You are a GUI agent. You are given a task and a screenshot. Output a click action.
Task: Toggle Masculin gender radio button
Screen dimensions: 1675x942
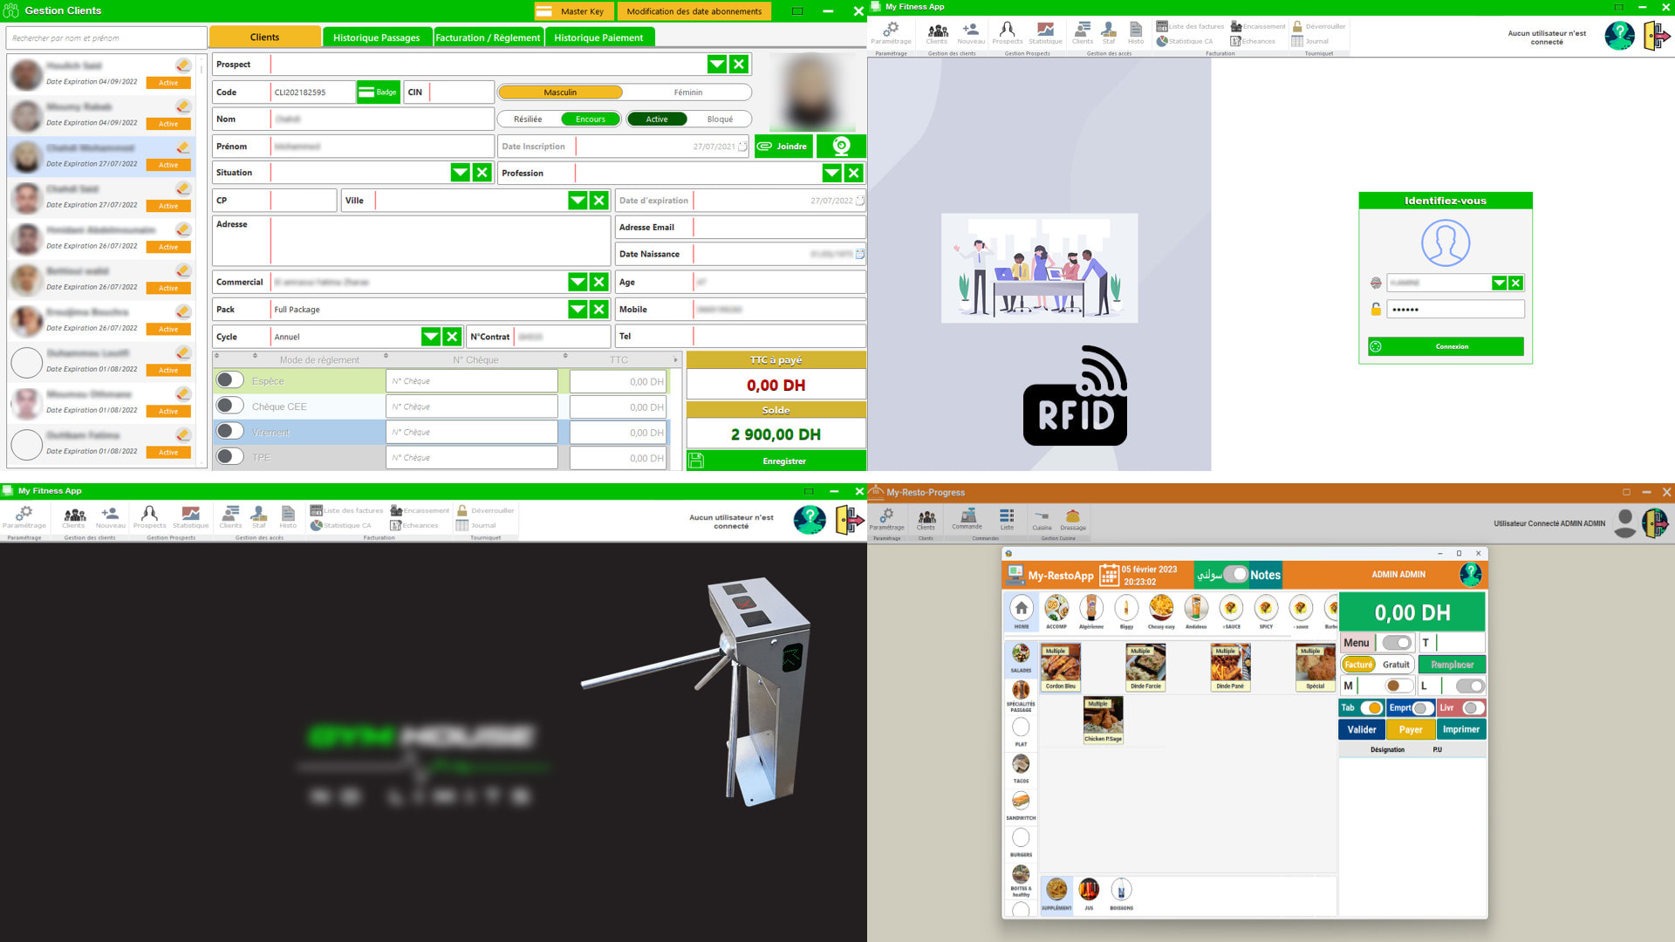click(x=559, y=92)
